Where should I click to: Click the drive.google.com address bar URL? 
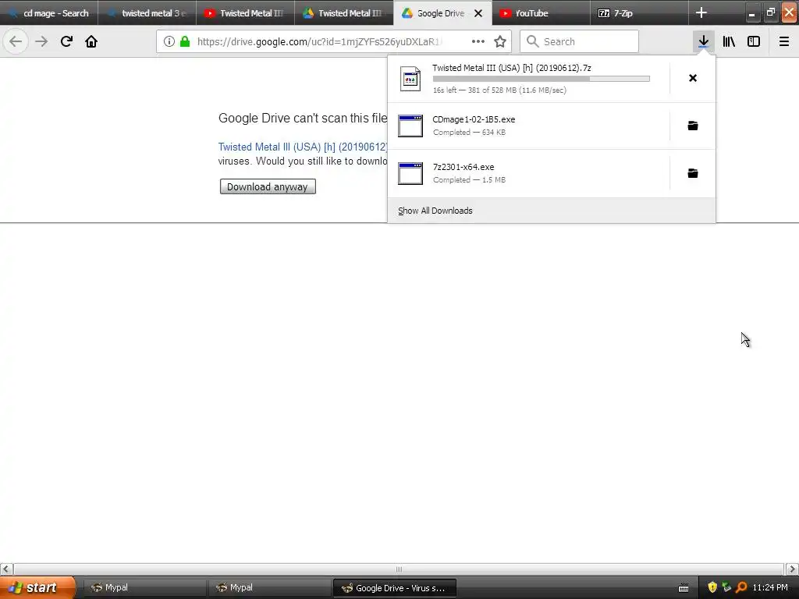click(x=320, y=42)
